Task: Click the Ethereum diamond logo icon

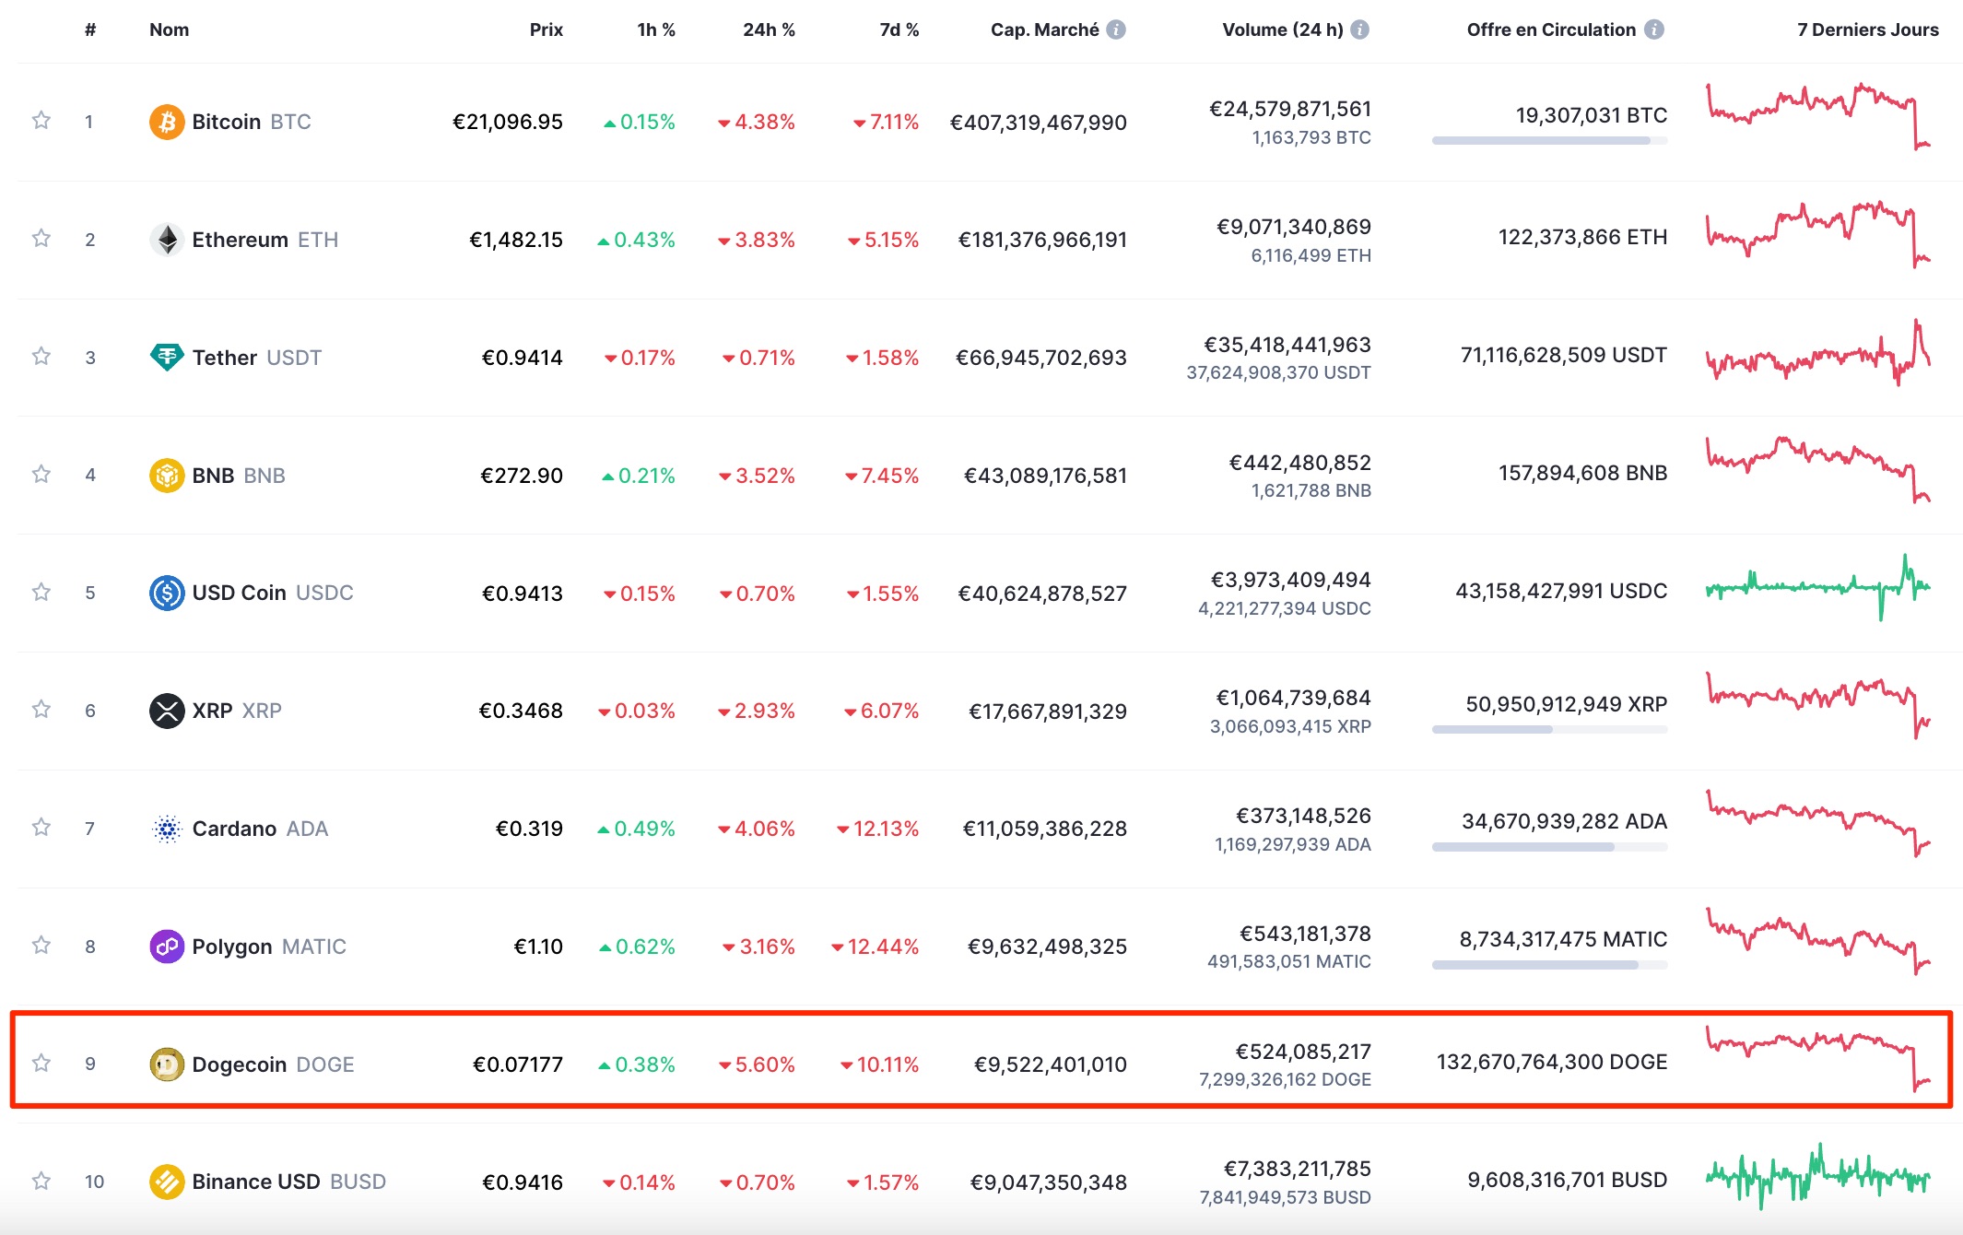Action: point(167,240)
